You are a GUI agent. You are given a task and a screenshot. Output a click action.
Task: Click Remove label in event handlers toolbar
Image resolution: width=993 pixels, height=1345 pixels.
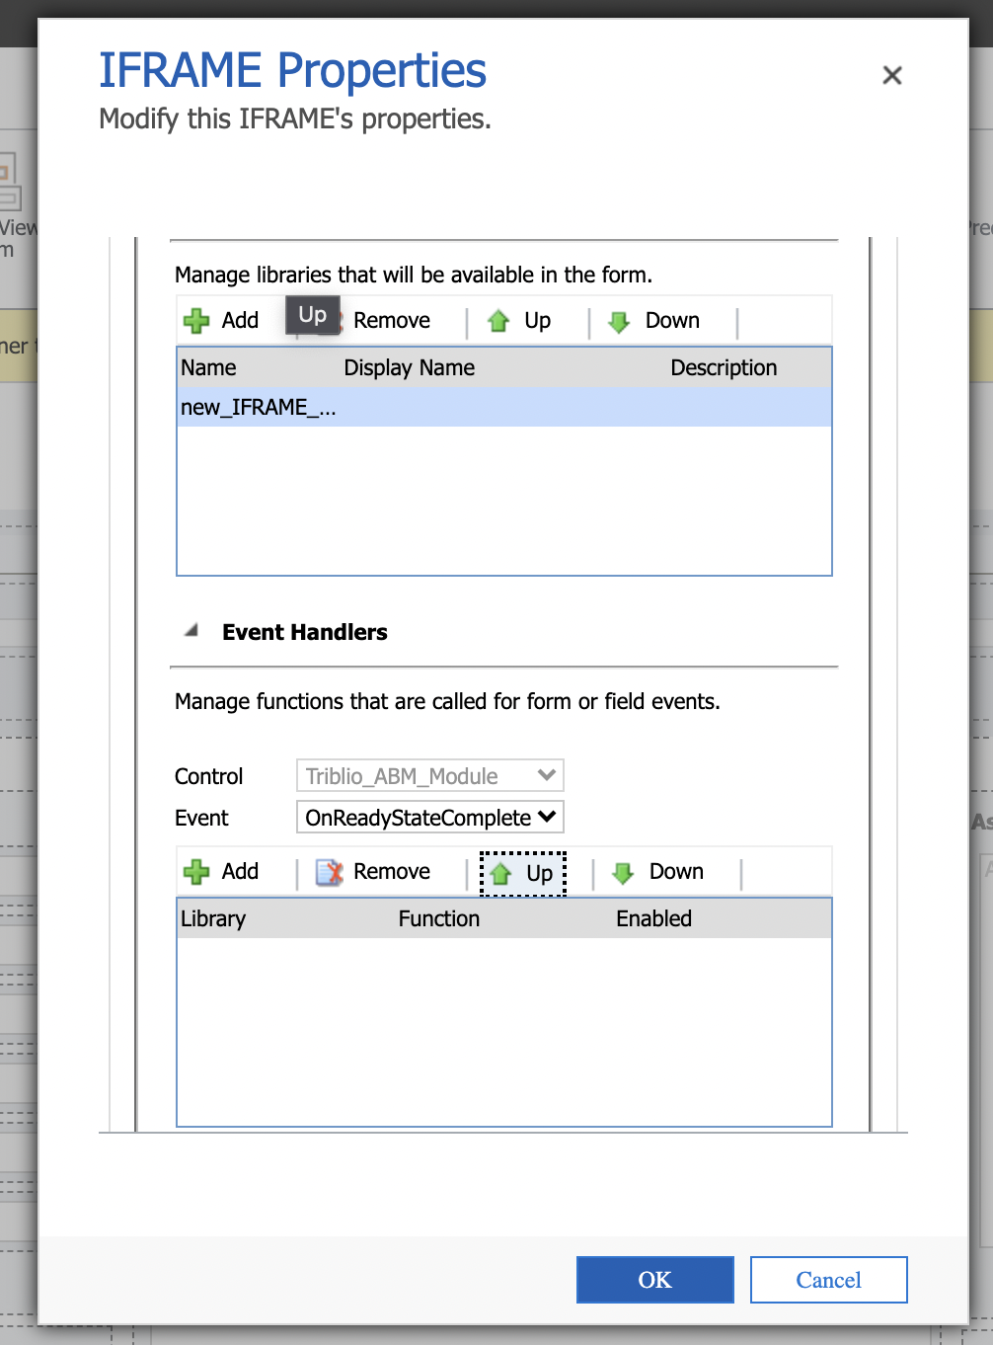coord(391,871)
